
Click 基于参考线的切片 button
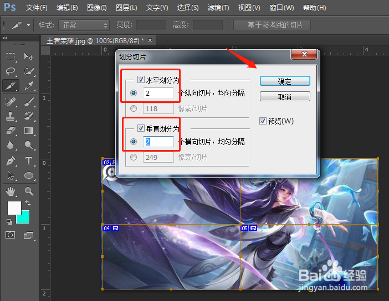click(x=272, y=25)
